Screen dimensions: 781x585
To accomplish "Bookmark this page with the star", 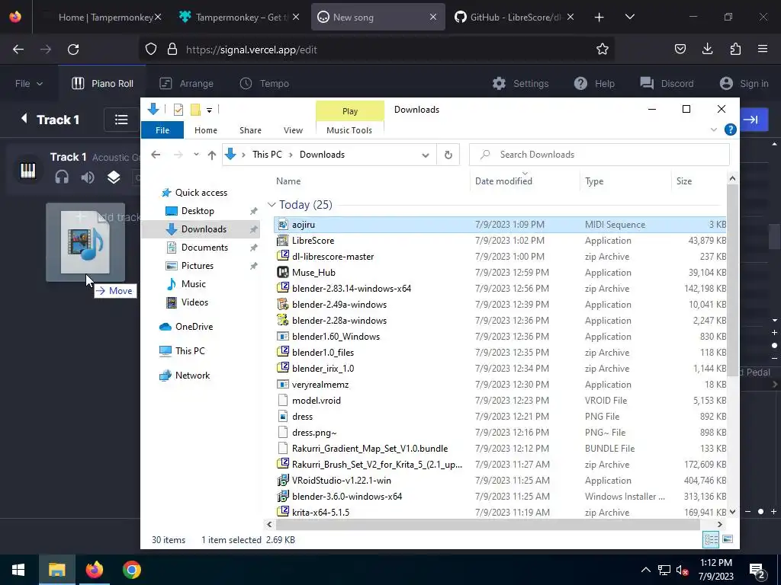I will tap(603, 50).
